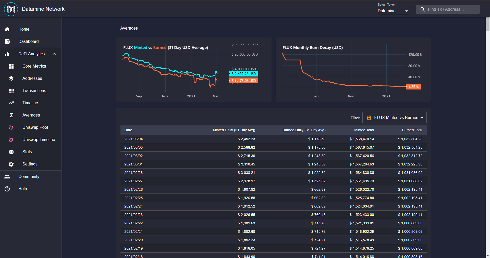
Task: Click the DeFi Analytics bar chart icon
Action: [x=7, y=54]
